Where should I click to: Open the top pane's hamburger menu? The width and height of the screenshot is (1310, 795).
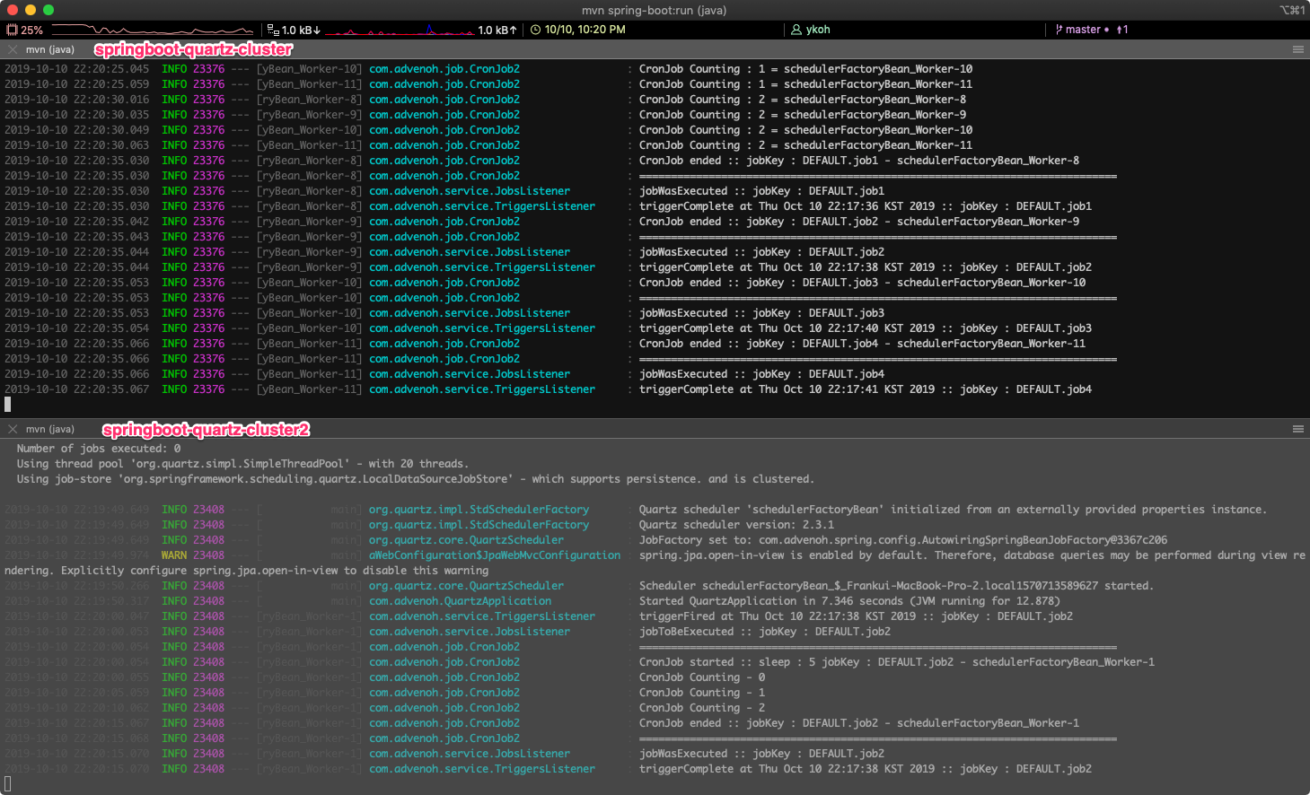point(1297,49)
